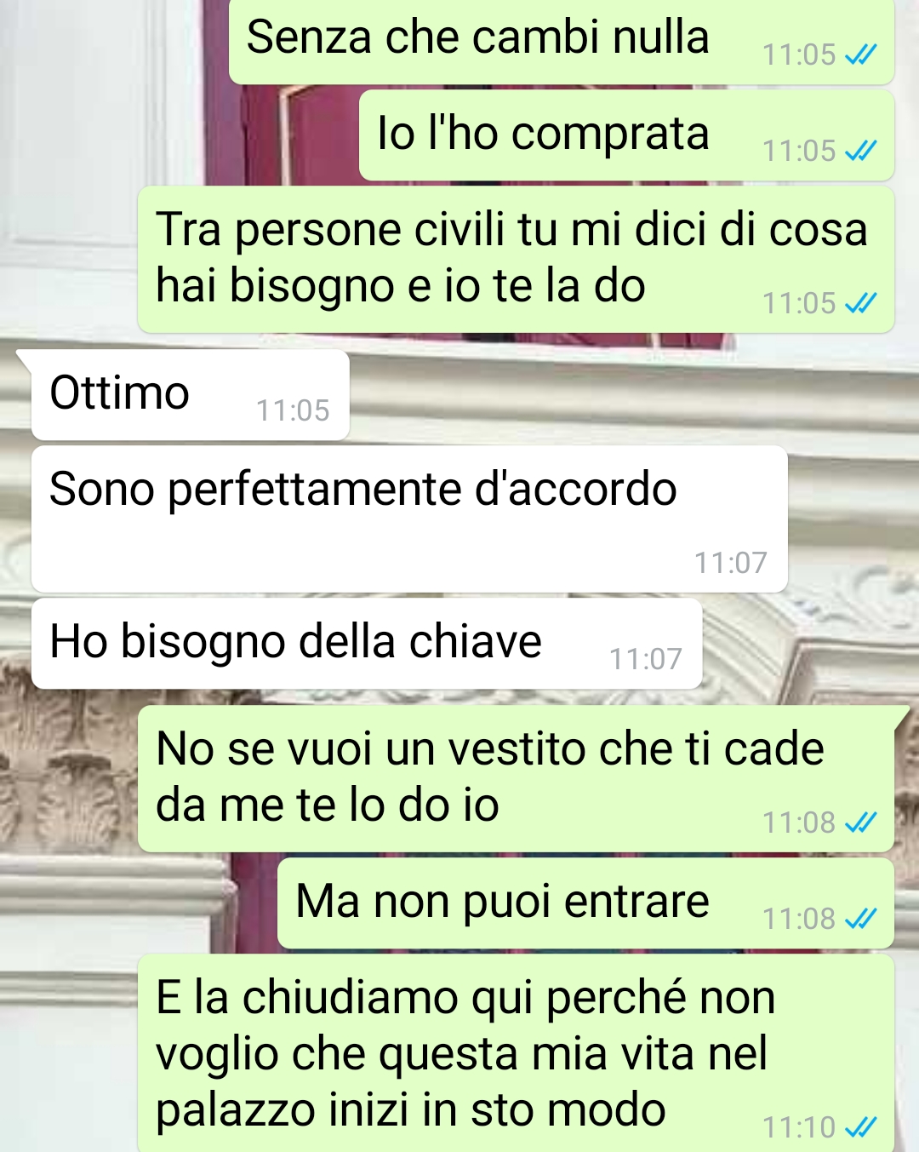The image size is (919, 1152).
Task: Tap 11:07 timestamp under 'Sono perfettamente d'accordo'
Action: point(730,563)
